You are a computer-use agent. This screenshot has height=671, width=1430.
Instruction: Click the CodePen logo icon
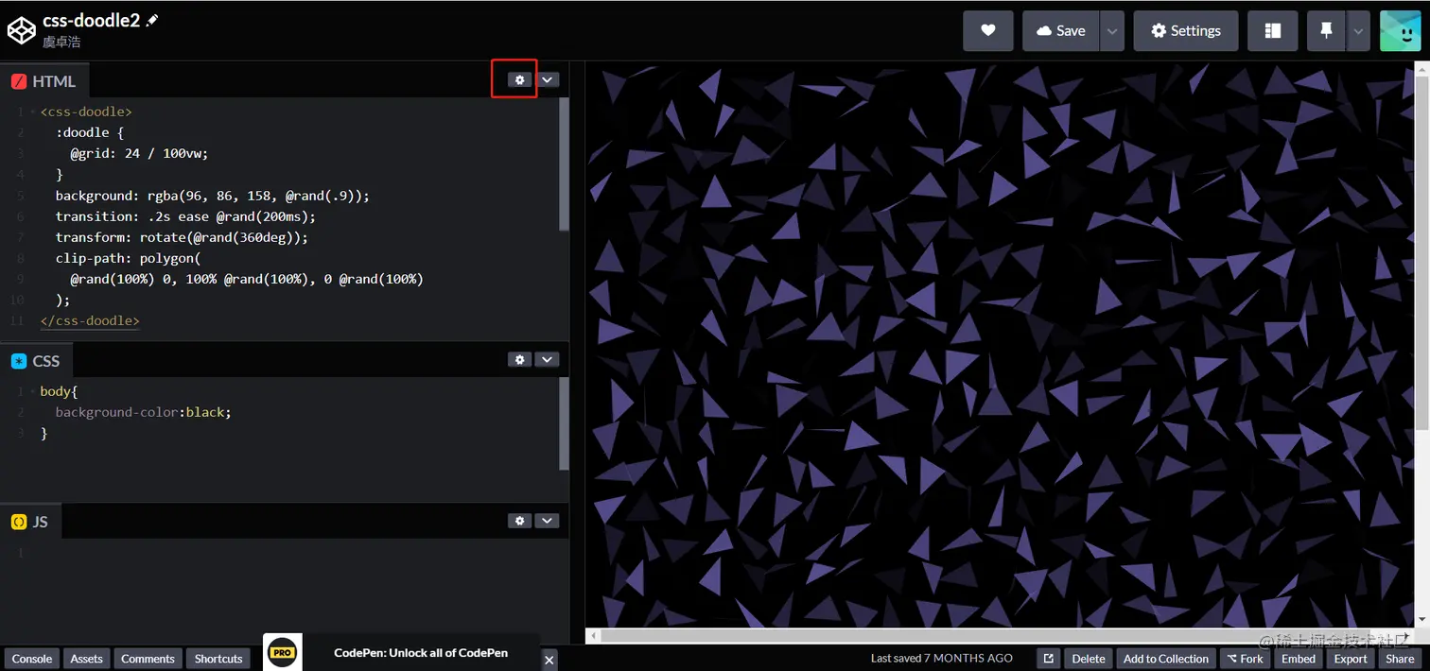[x=21, y=30]
